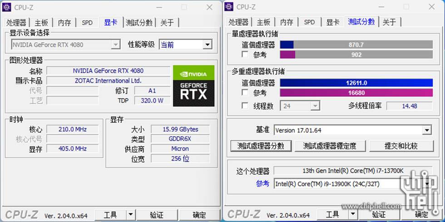Click the ZOTAC International Ltd. field
445x222 pixels.
(108, 81)
